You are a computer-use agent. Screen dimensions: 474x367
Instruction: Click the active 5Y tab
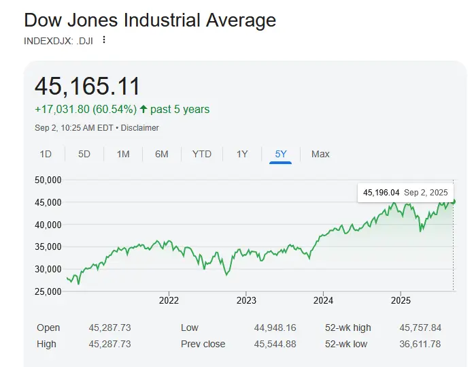(x=281, y=154)
